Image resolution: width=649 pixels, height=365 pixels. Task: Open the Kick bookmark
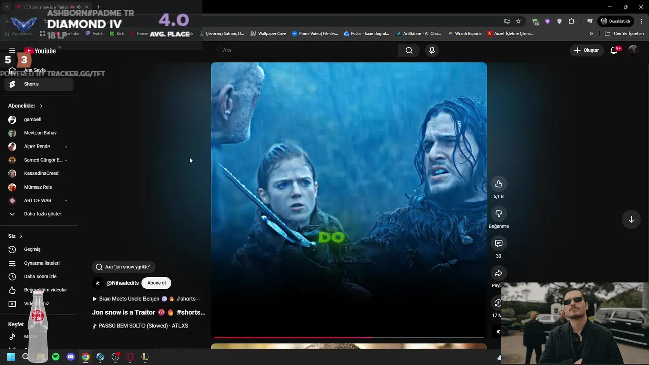117,34
